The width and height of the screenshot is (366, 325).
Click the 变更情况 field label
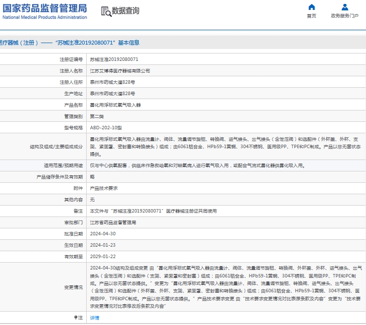pos(73,287)
